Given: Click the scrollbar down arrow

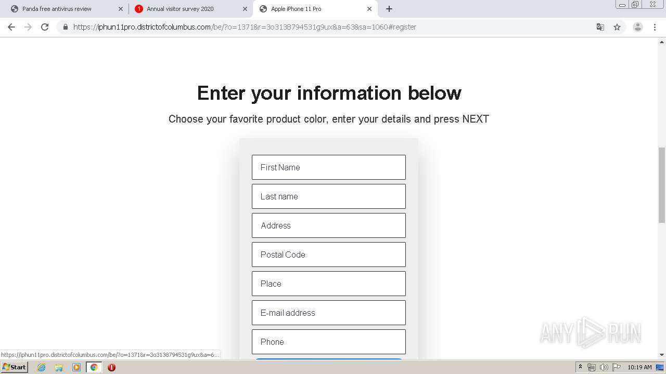Looking at the screenshot, I should (662, 355).
